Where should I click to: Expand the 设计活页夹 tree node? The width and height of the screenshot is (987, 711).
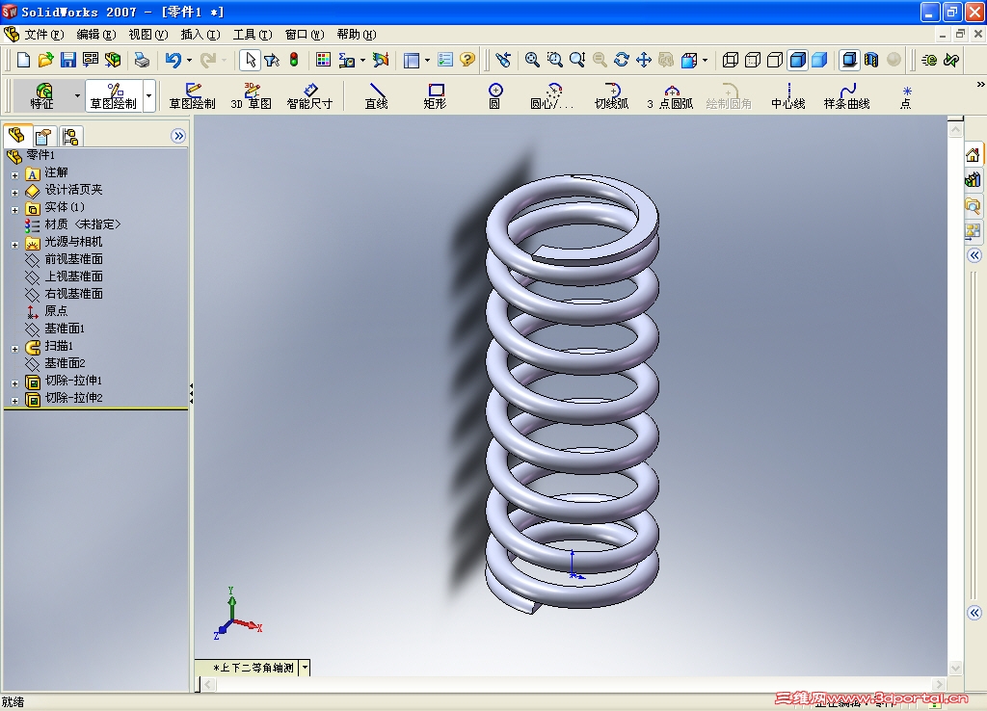coord(14,193)
